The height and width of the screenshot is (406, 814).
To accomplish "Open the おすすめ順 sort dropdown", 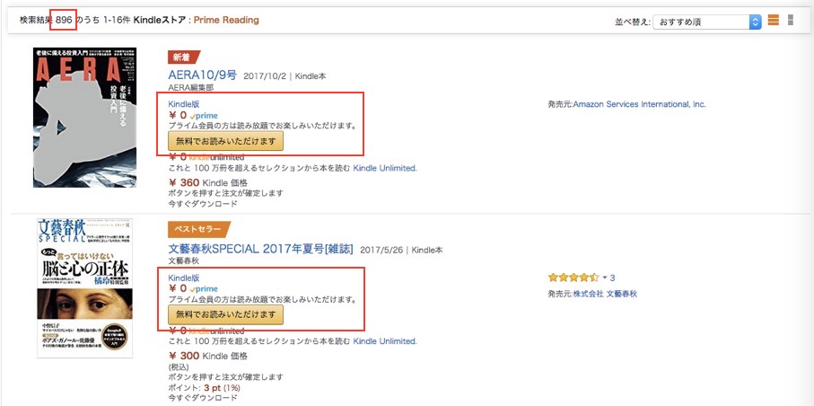I will click(706, 22).
